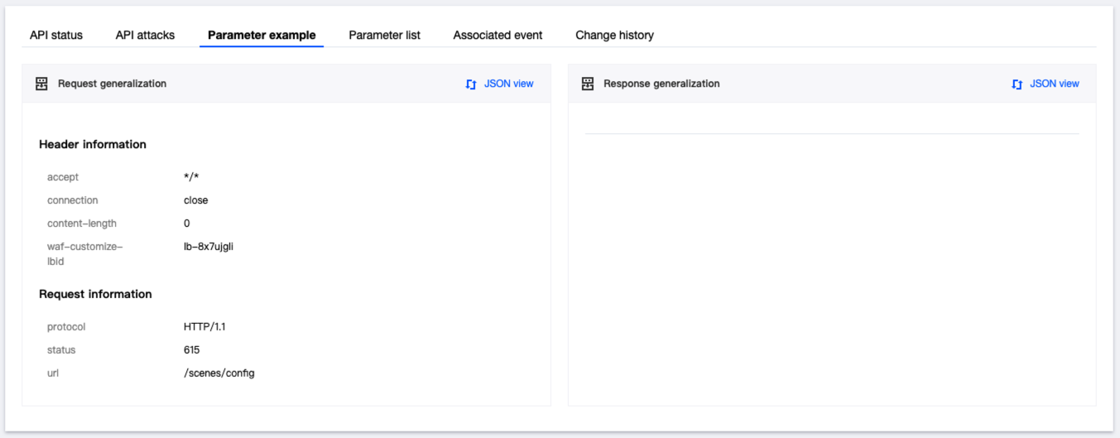The image size is (1120, 438).
Task: Click the Request generalization panel icon
Action: click(41, 84)
